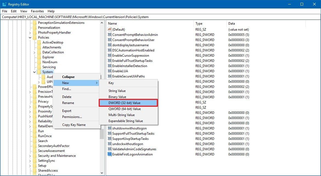
Task: Click the SharedAccess key folder icon
Action: point(35,171)
